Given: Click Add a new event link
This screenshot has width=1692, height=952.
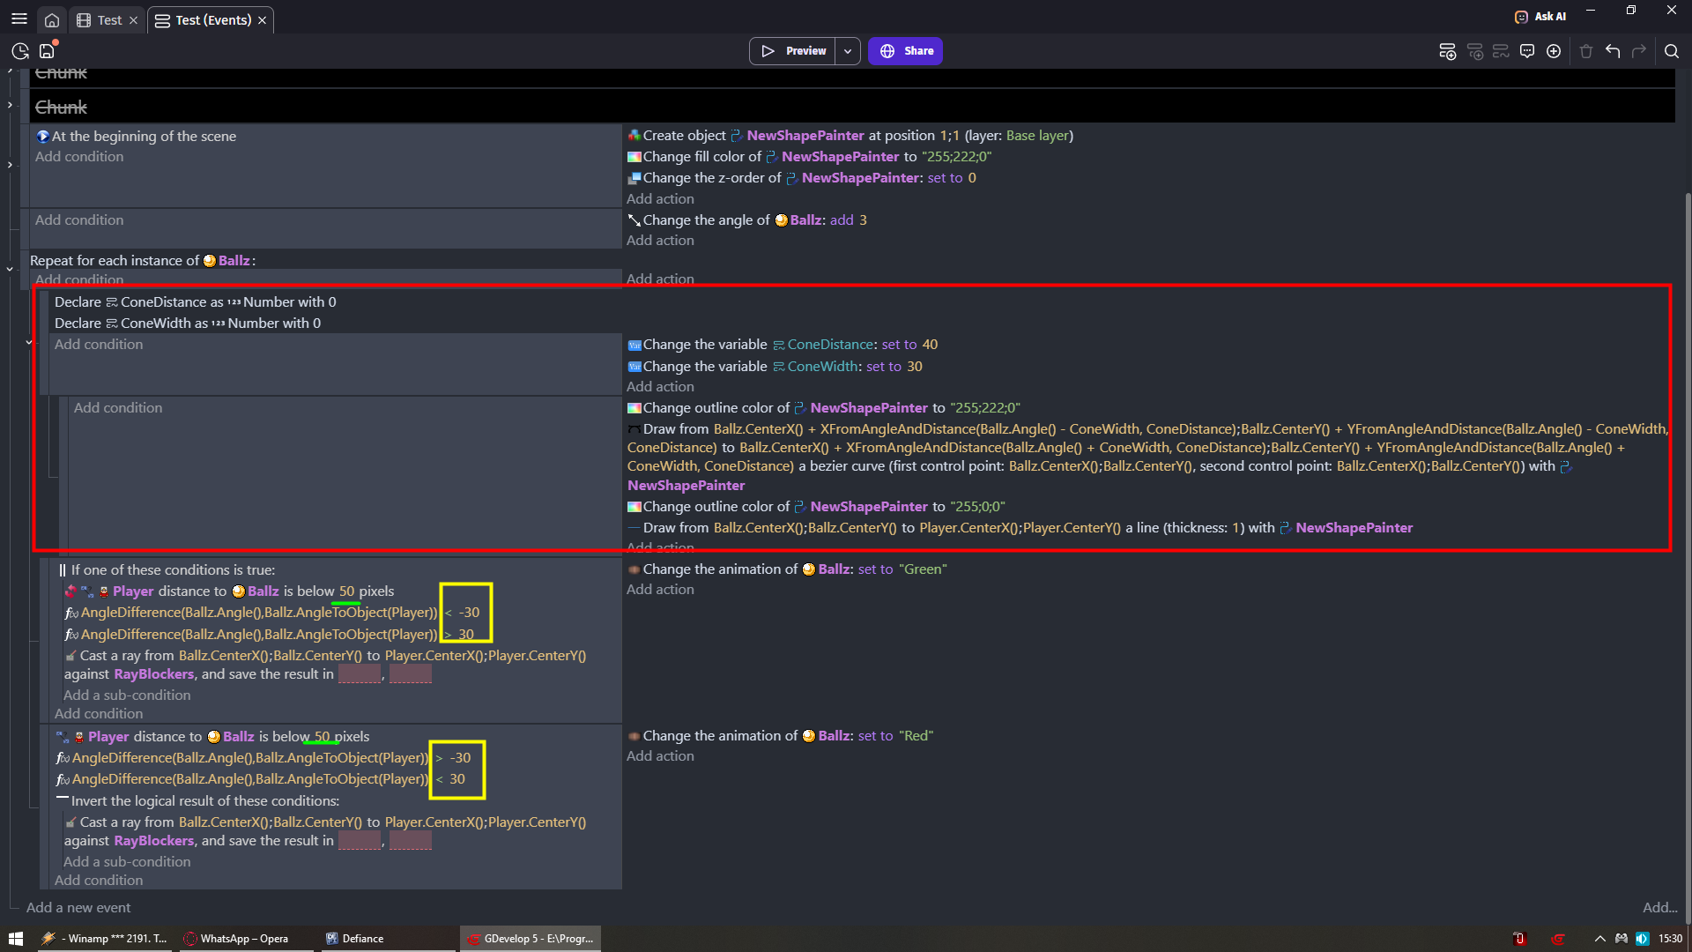Looking at the screenshot, I should pyautogui.click(x=78, y=907).
